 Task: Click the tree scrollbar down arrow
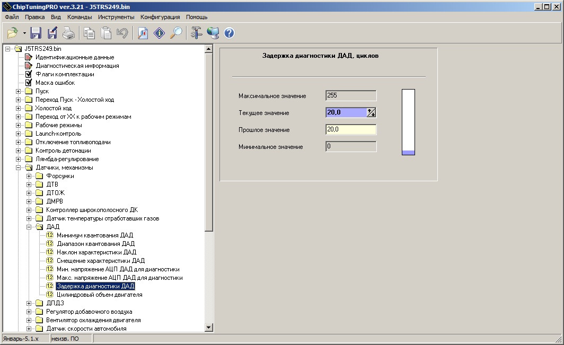[209, 328]
